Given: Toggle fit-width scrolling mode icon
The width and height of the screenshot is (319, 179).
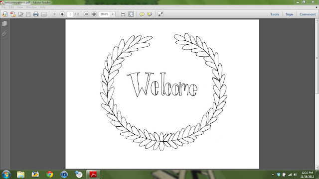Looking at the screenshot, I should pos(123,14).
